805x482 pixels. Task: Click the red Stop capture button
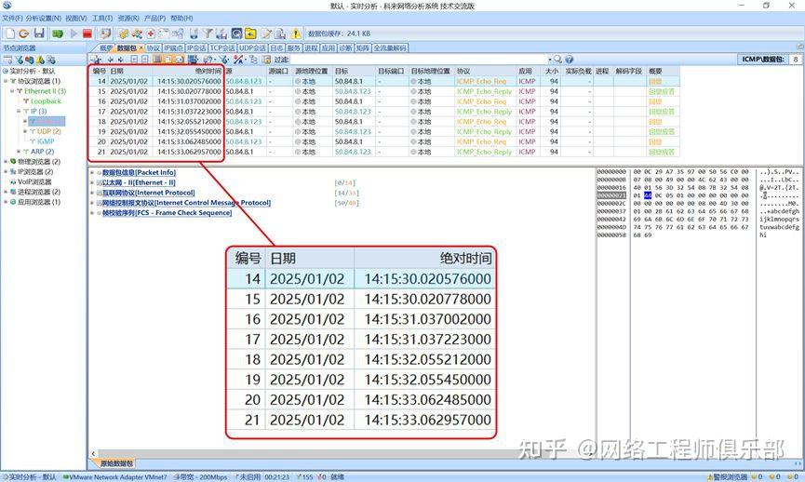tap(87, 33)
